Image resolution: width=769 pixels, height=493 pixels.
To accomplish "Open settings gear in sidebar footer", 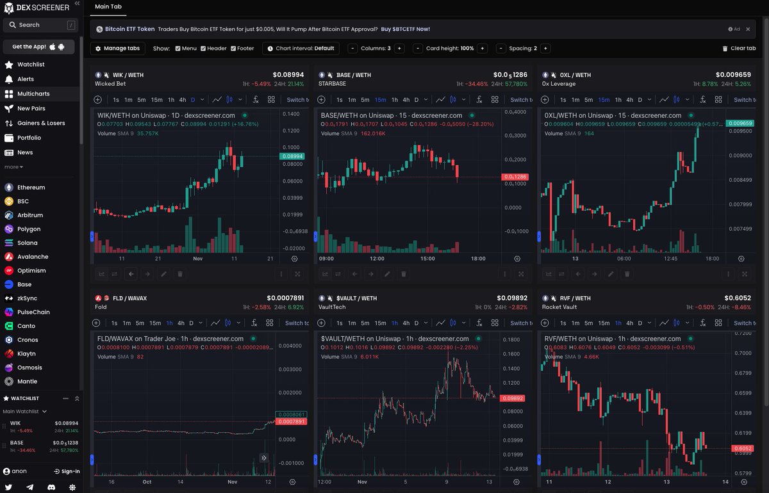I will (x=72, y=487).
